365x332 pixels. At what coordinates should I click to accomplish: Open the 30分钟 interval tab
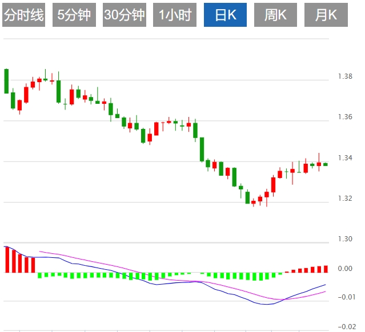click(125, 15)
